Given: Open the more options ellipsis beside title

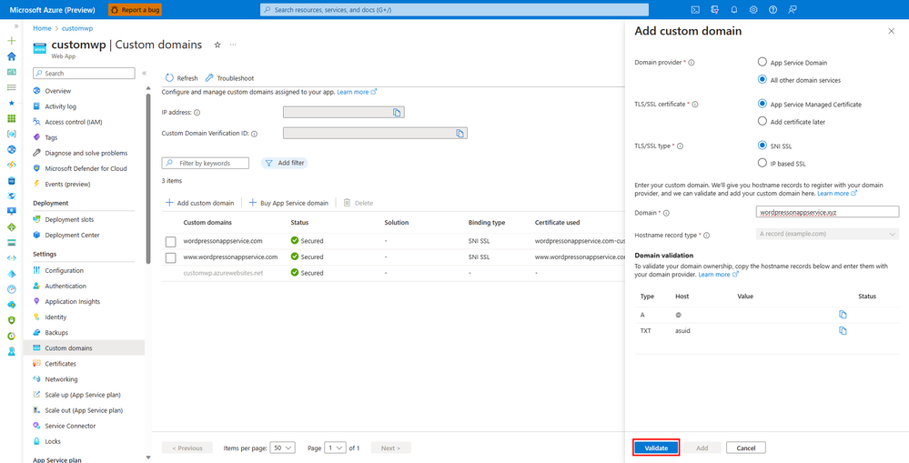Looking at the screenshot, I should pos(233,45).
